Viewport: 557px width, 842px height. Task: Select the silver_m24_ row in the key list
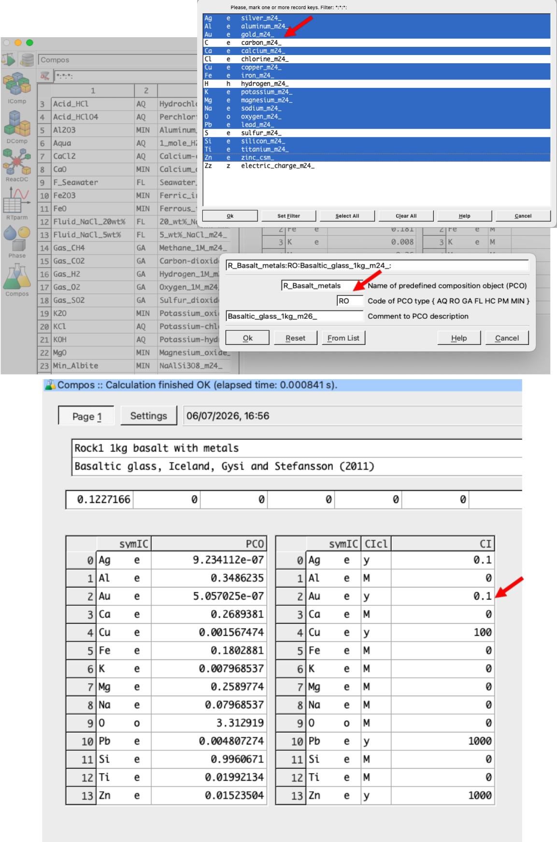376,18
